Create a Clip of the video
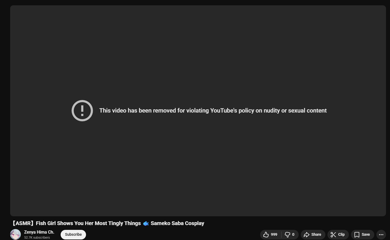The width and height of the screenshot is (390, 240). (x=338, y=235)
